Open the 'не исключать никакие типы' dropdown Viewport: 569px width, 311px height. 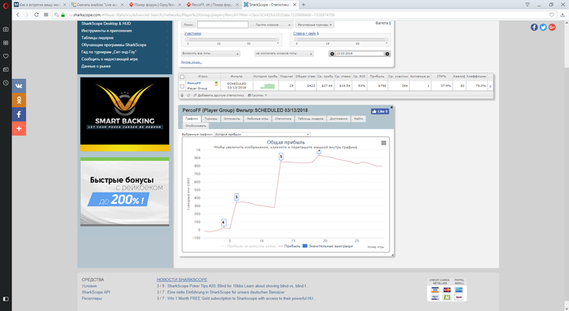284,54
